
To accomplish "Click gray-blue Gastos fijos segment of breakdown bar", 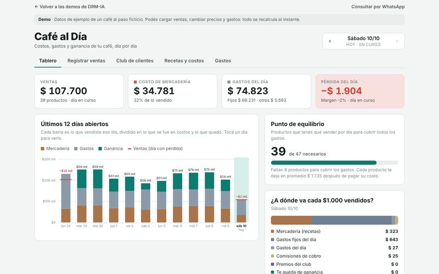I will (x=352, y=220).
